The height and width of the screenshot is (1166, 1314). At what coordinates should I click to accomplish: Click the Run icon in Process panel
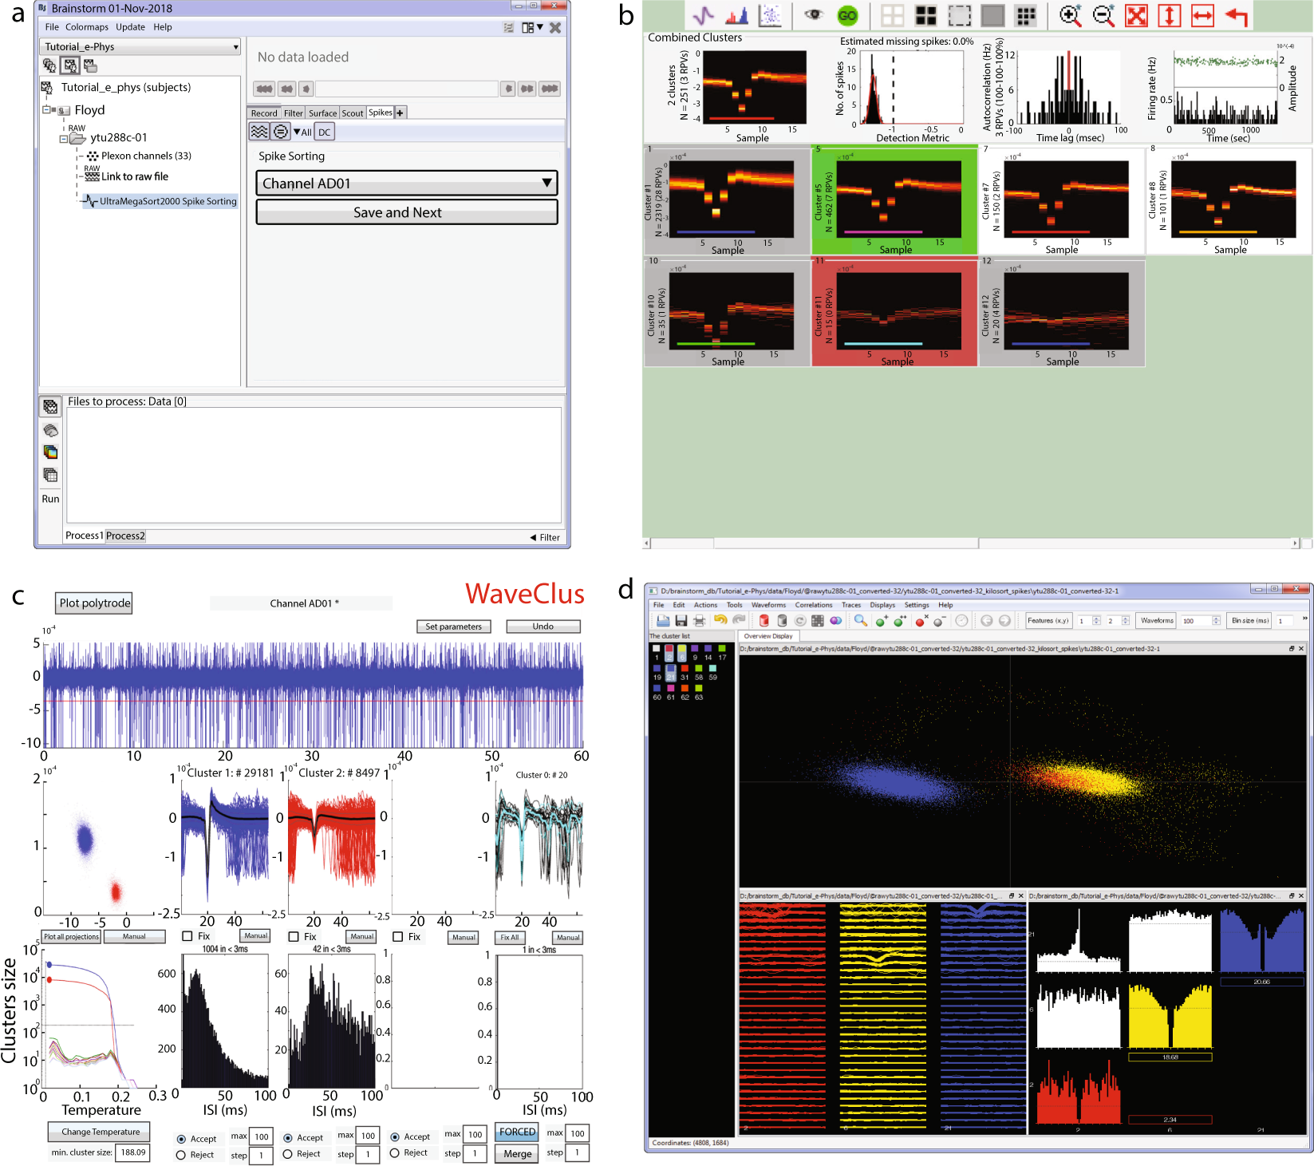coord(50,499)
